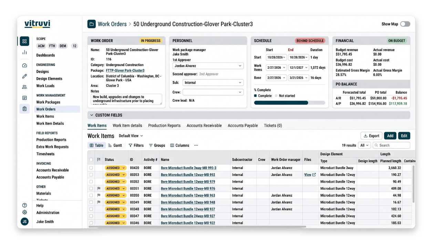Check the select-all checkbox in table header
Viewport: 434px width, 241px height.
(x=91, y=160)
